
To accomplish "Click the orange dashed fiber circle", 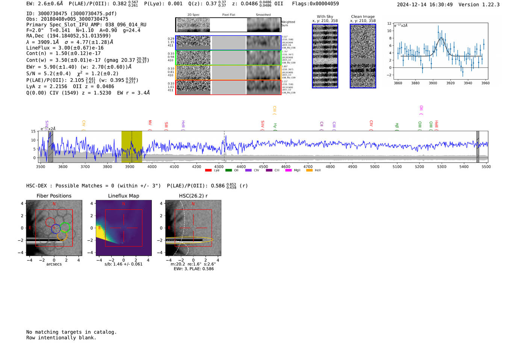I will point(62,236).
